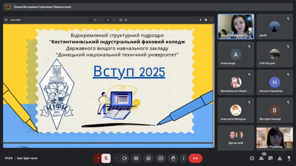Select Анастасія Мазурик participant tile
Image resolution: width=296 pixels, height=166 pixels.
coord(236,110)
